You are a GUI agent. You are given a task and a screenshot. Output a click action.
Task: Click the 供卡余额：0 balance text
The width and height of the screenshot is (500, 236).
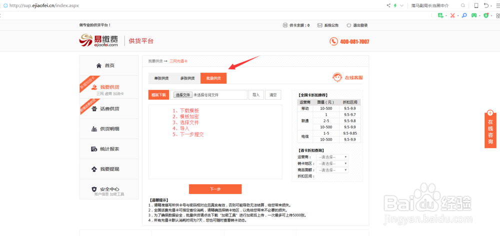[299, 25]
